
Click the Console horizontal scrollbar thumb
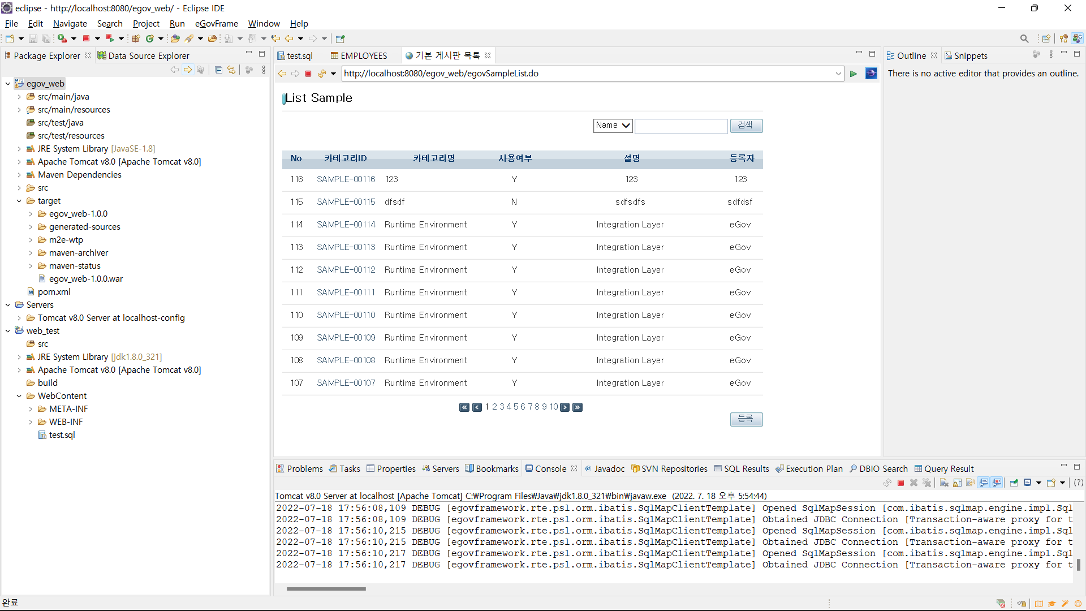(326, 589)
